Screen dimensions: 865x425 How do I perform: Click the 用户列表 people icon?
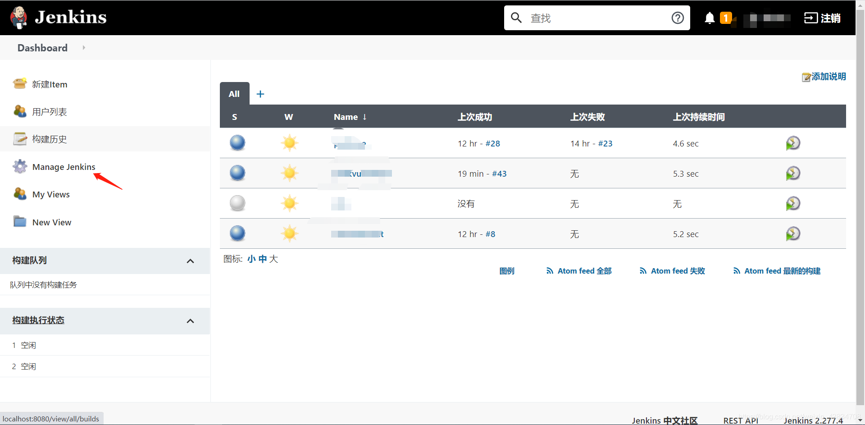(x=20, y=111)
